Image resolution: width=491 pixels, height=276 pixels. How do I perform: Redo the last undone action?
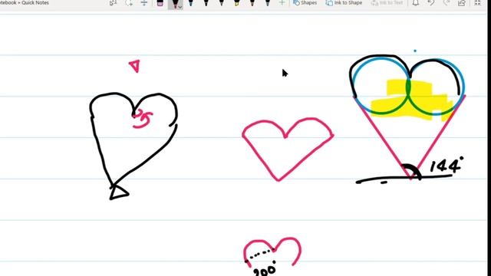tap(447, 3)
